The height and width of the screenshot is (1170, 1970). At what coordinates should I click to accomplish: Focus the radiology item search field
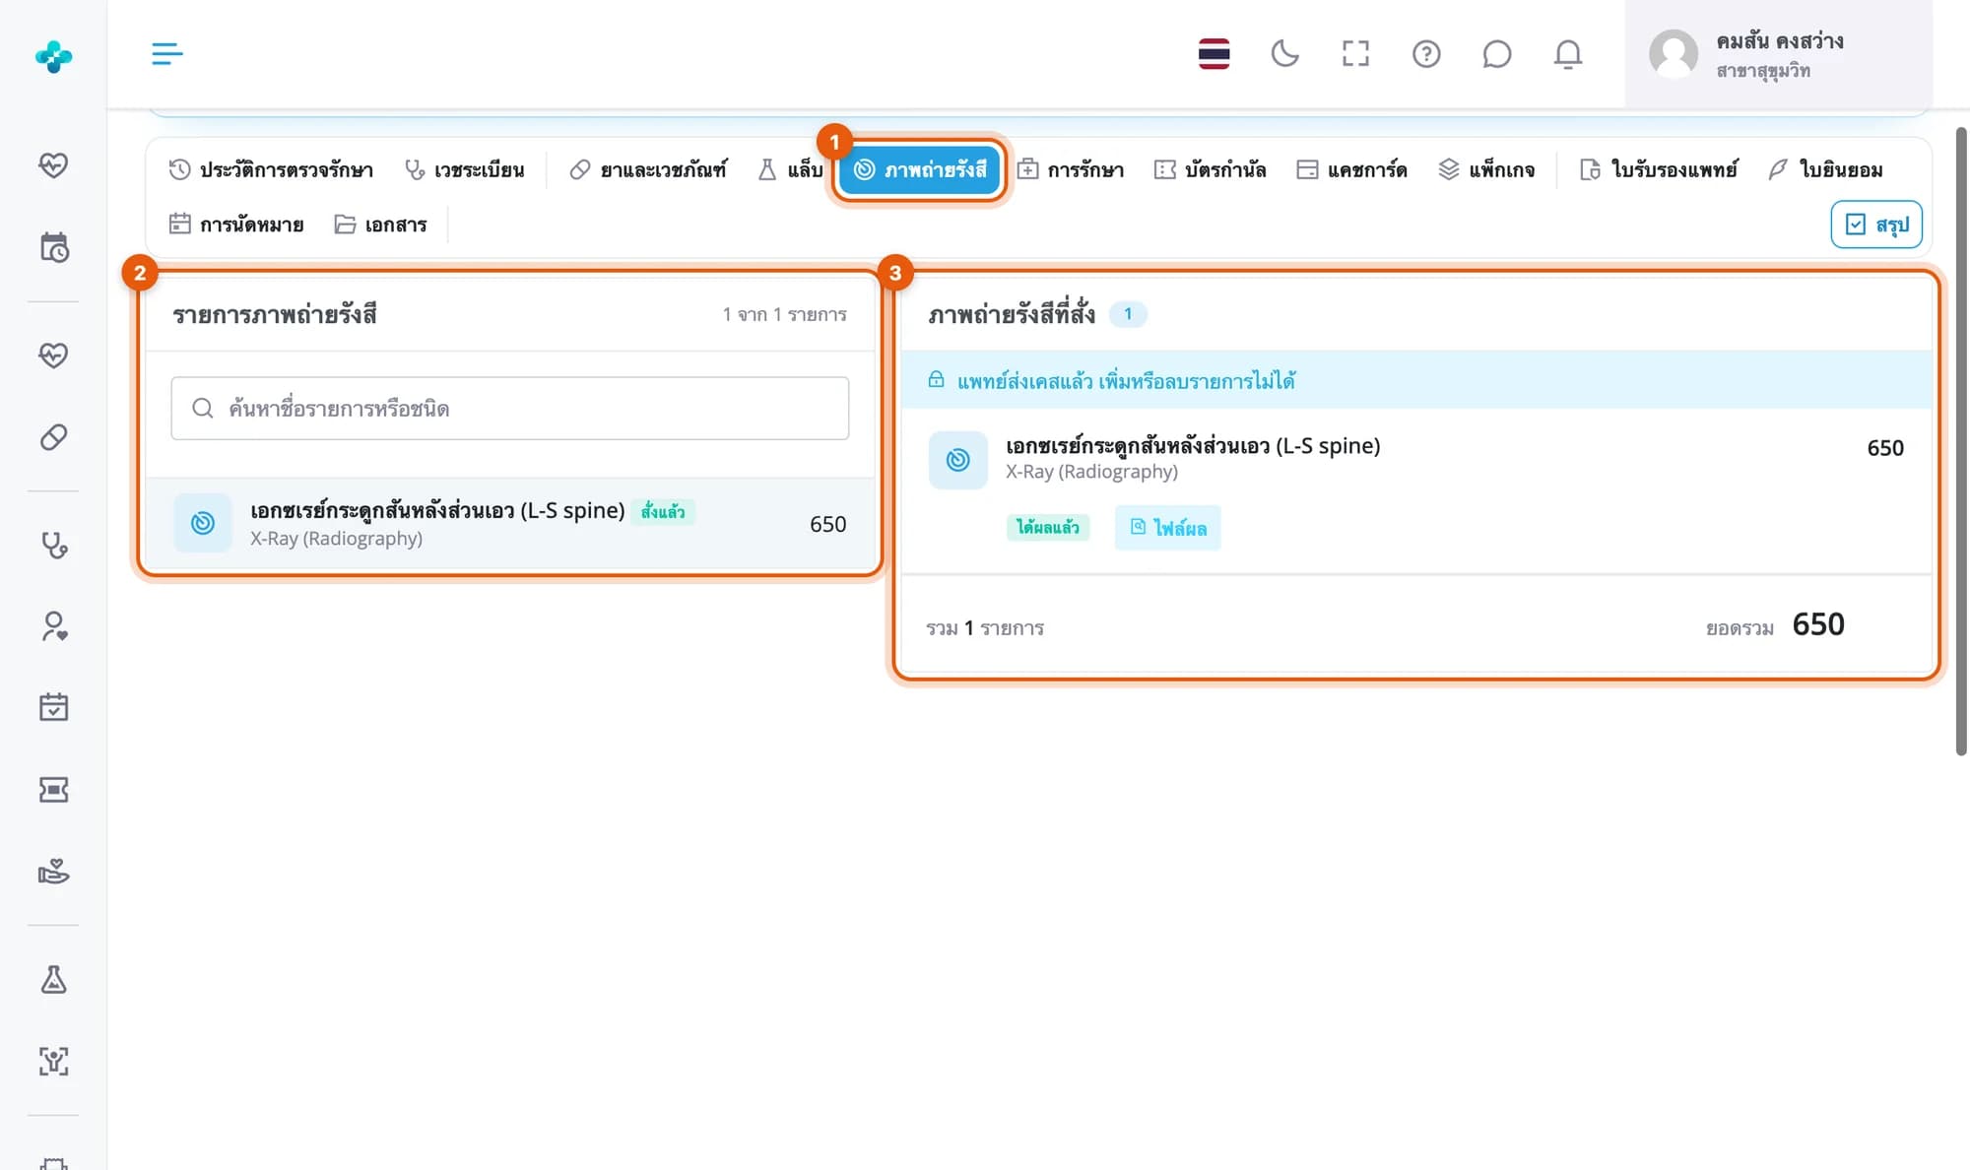click(x=509, y=408)
